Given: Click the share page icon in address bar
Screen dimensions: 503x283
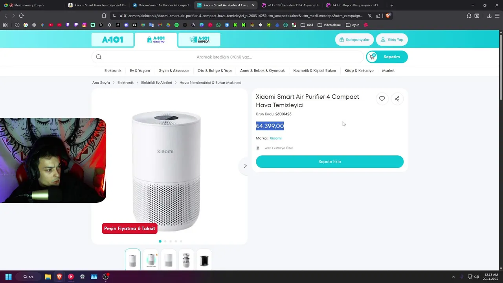Looking at the screenshot, I should pos(378,16).
